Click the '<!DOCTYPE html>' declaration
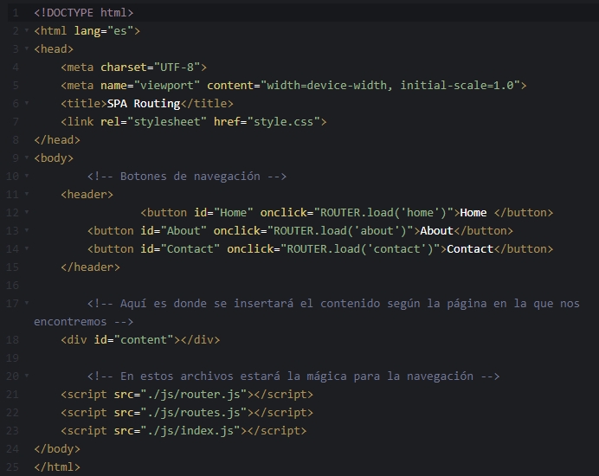599x476 pixels. [84, 13]
